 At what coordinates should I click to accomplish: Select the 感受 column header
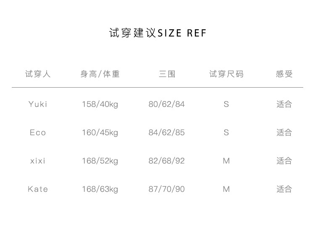click(x=284, y=74)
